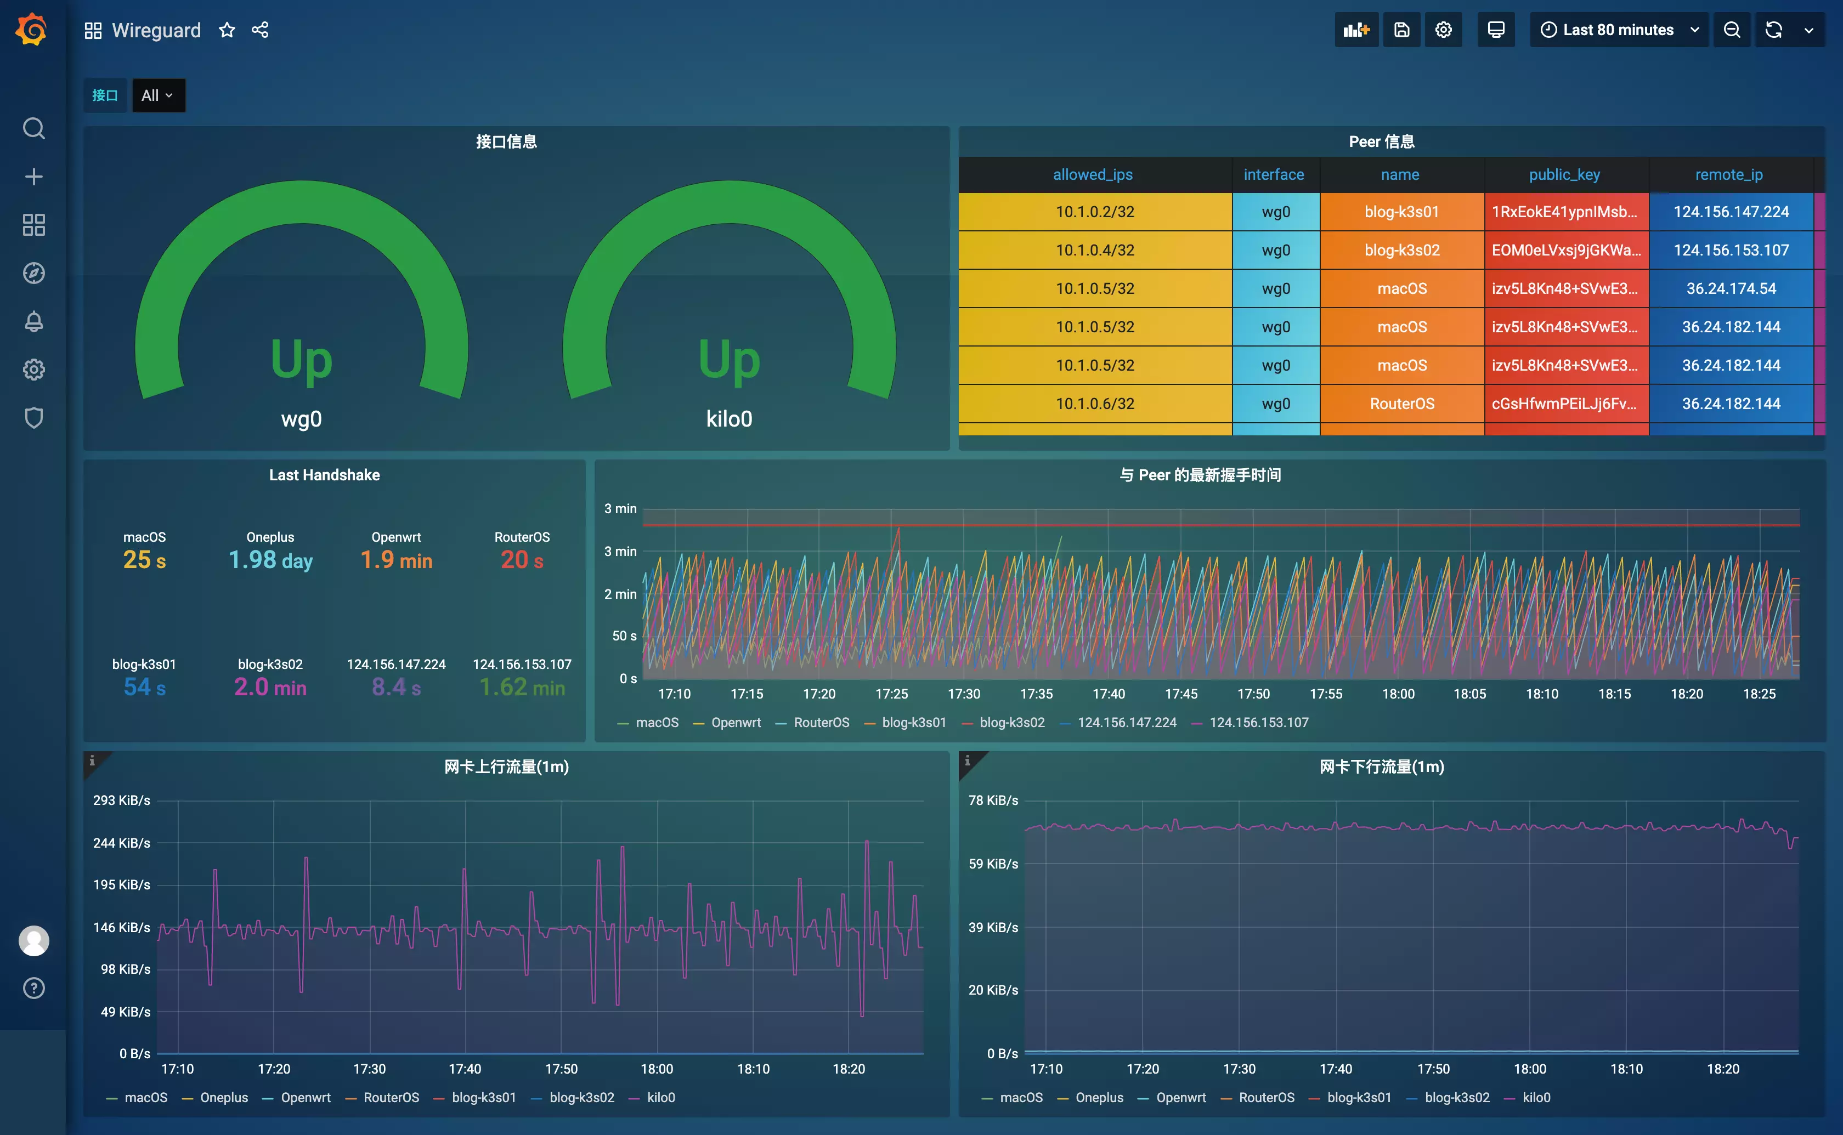Sort table by remote_ip column

tap(1729, 174)
